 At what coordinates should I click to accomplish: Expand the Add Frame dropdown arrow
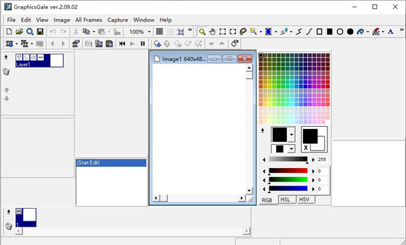(x=16, y=44)
